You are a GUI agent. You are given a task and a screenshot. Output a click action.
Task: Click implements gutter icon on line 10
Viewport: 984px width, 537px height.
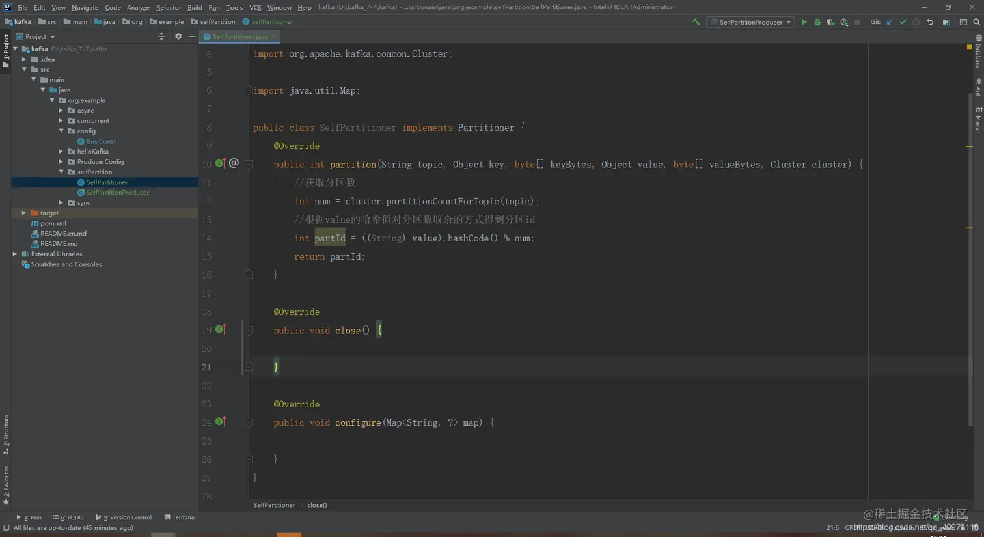pyautogui.click(x=221, y=163)
